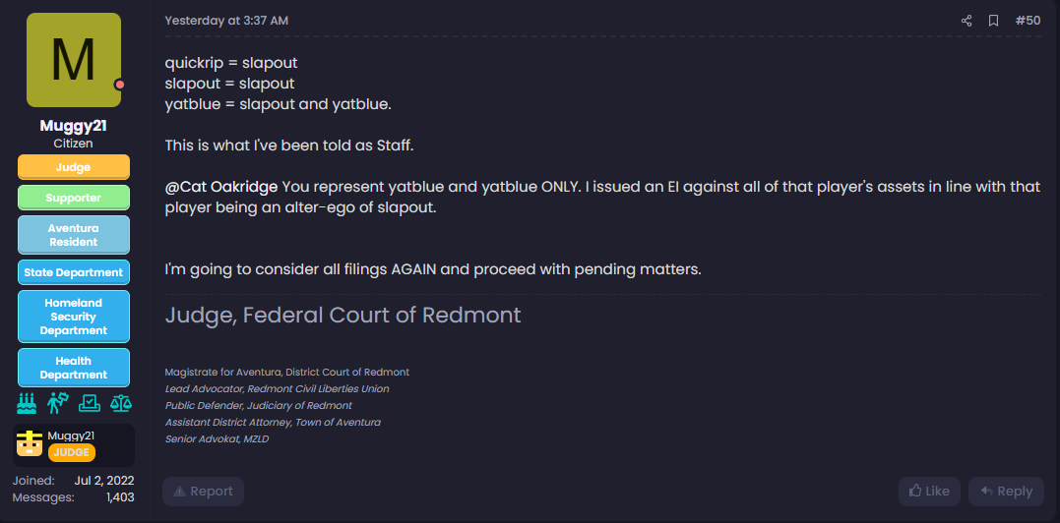Viewport: 1060px width, 523px height.
Task: Like this post
Action: pyautogui.click(x=929, y=492)
